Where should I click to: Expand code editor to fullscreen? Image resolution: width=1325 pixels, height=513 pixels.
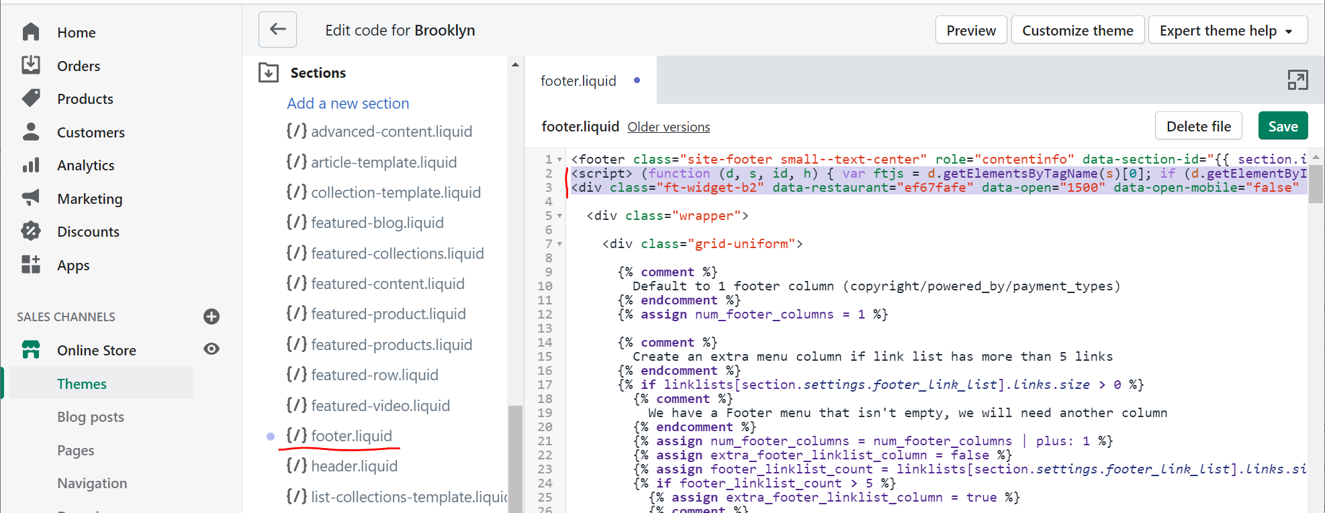click(x=1297, y=80)
